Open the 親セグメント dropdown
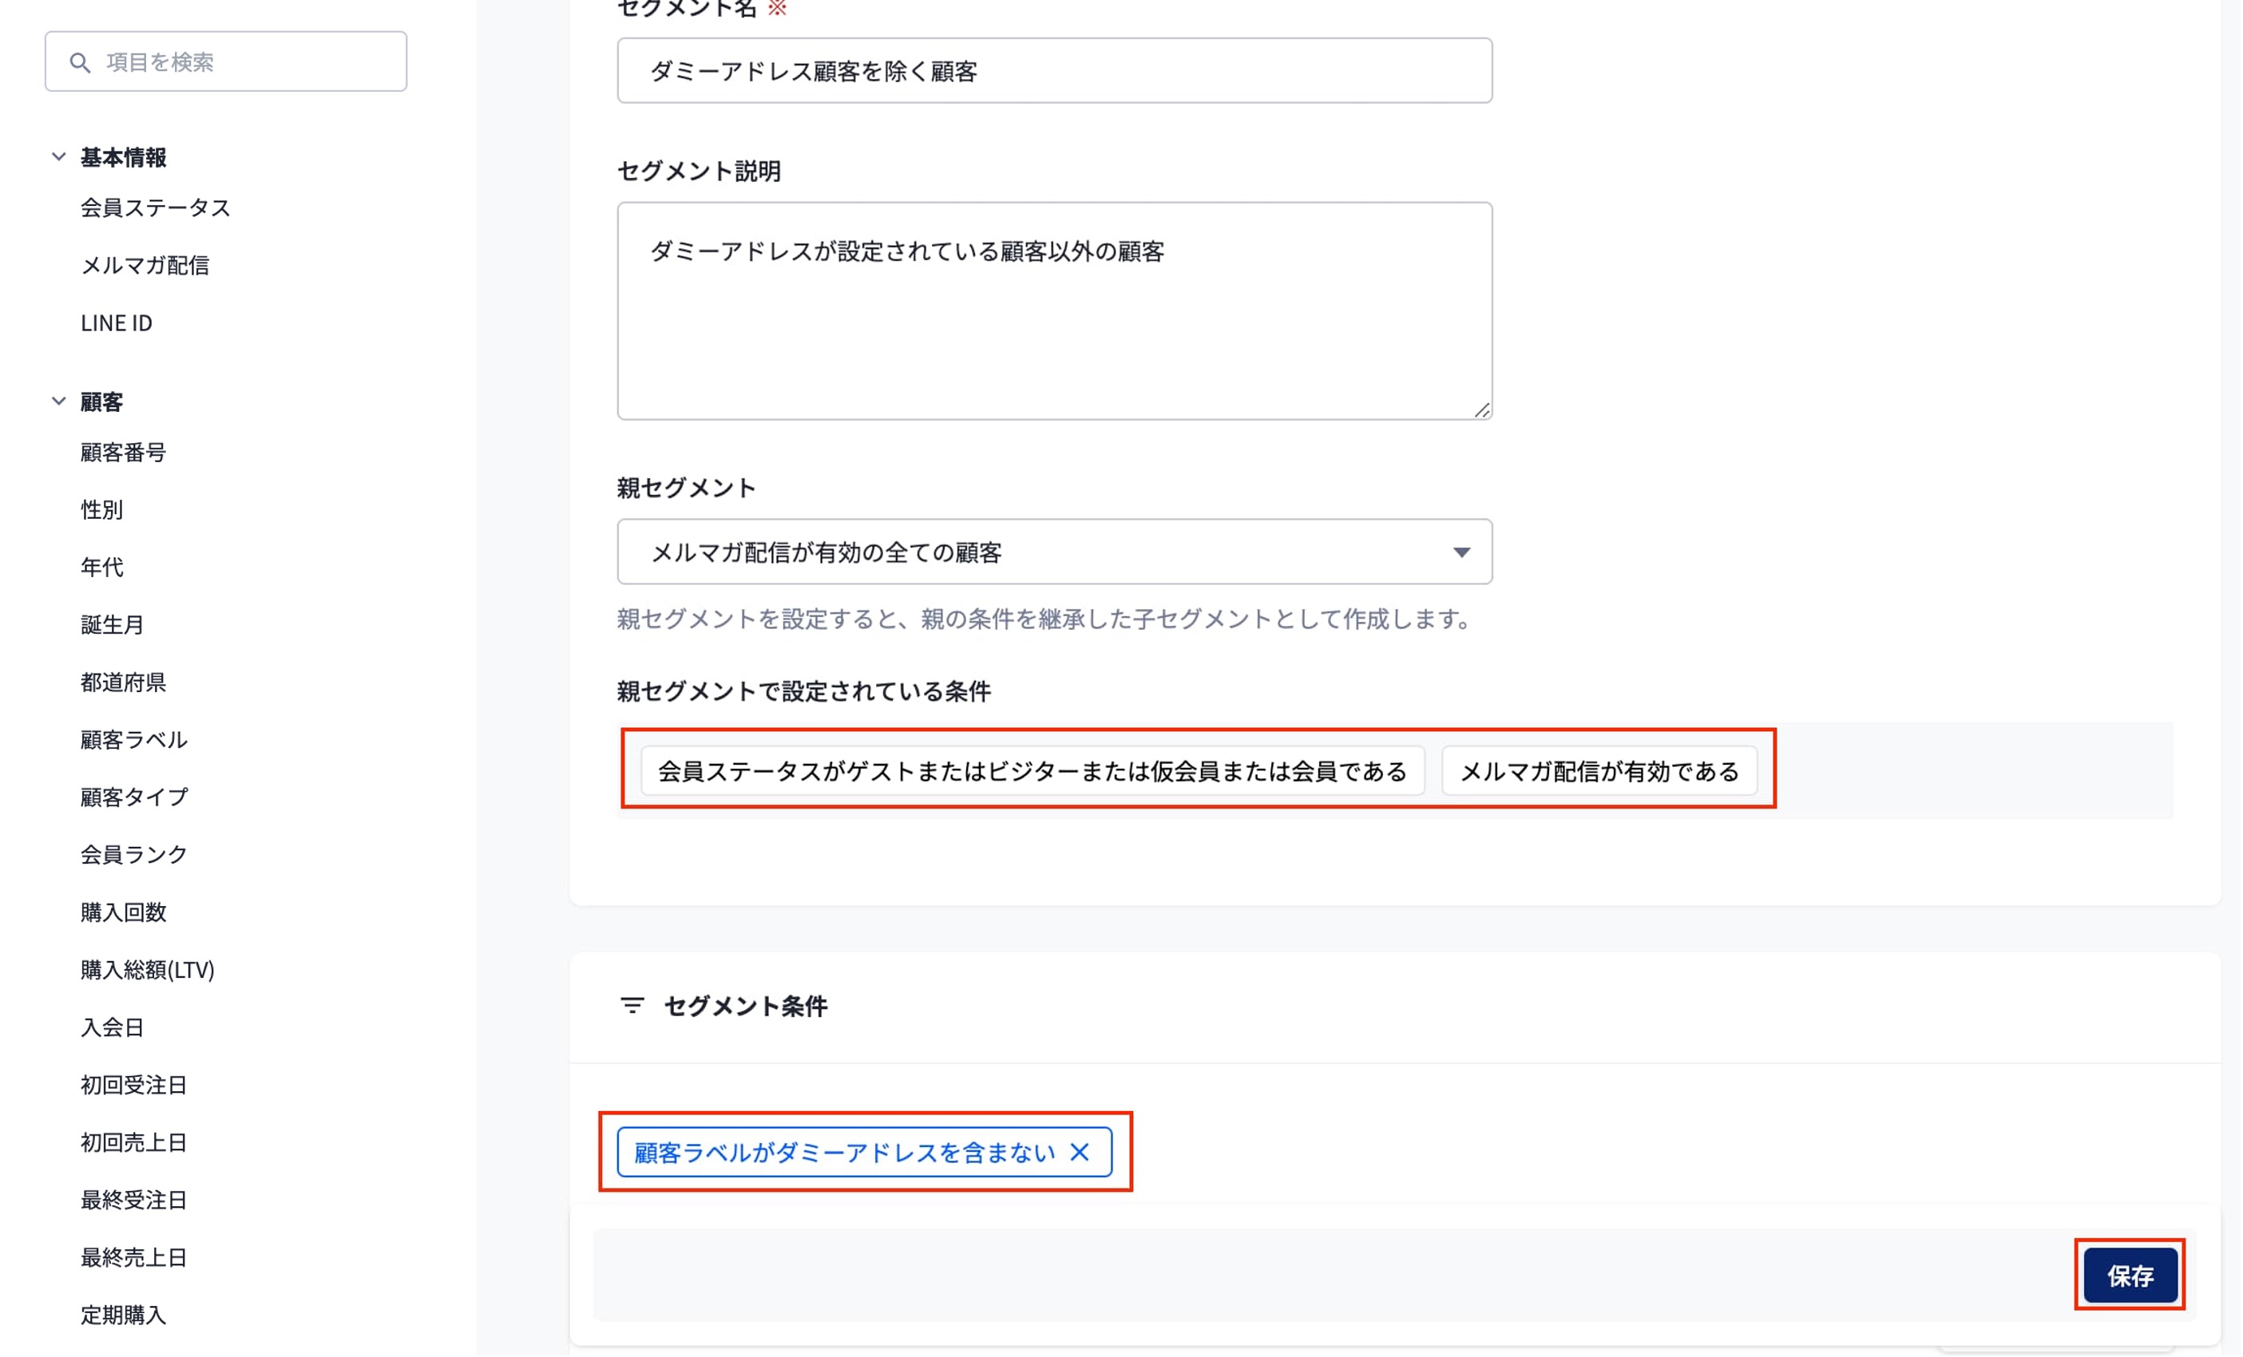The image size is (2243, 1357). click(1054, 552)
